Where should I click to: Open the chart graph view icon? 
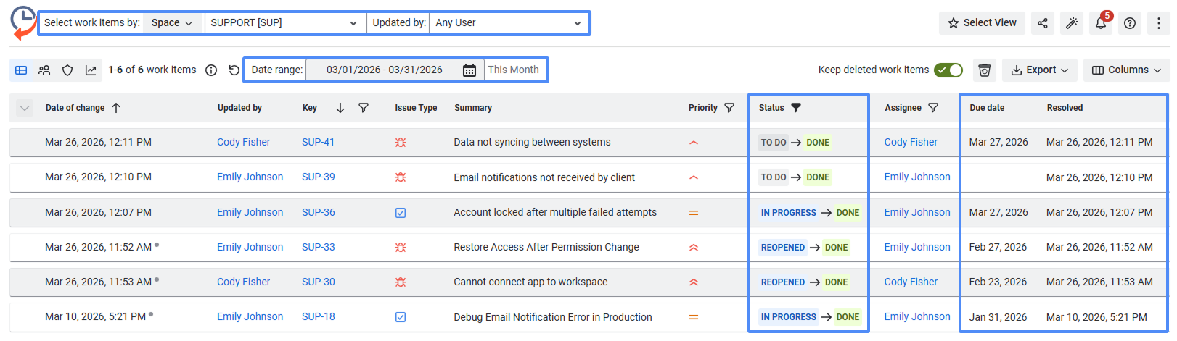[91, 70]
